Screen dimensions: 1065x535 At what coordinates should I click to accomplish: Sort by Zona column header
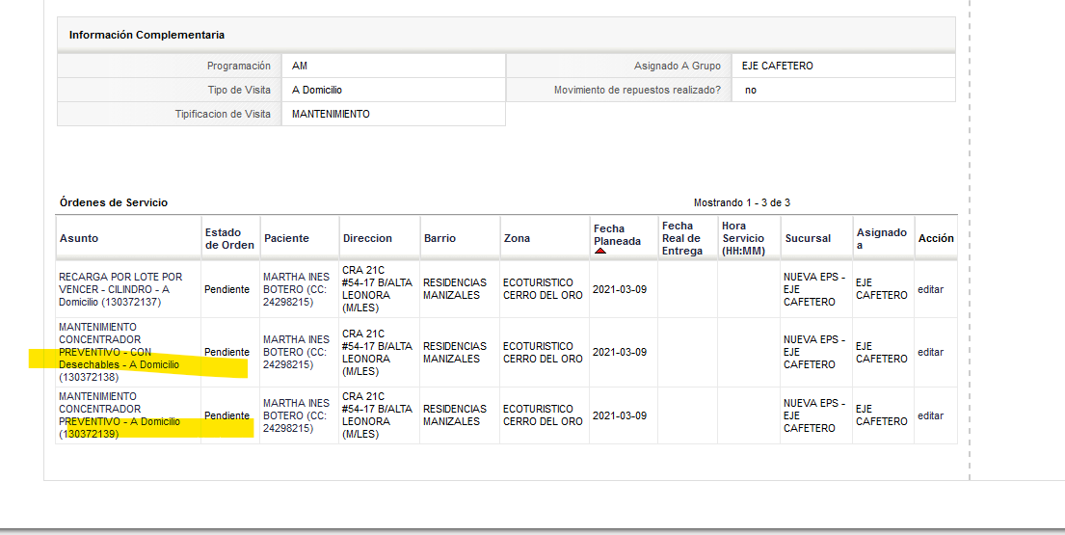(517, 238)
